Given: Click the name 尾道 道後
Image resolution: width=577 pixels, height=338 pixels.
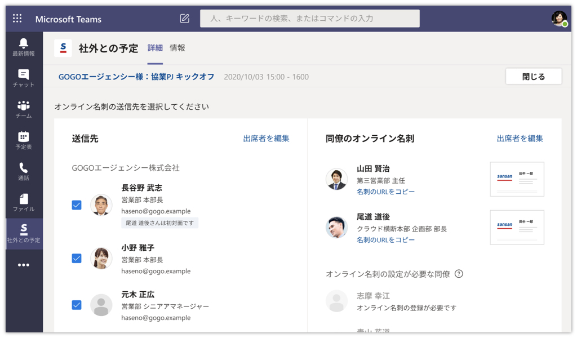Looking at the screenshot, I should [x=373, y=217].
